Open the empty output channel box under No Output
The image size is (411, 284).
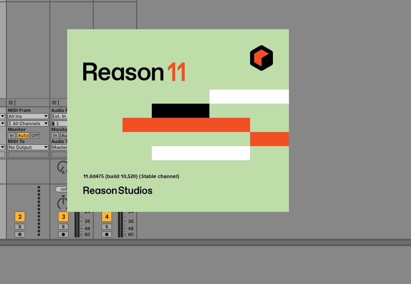(28, 155)
